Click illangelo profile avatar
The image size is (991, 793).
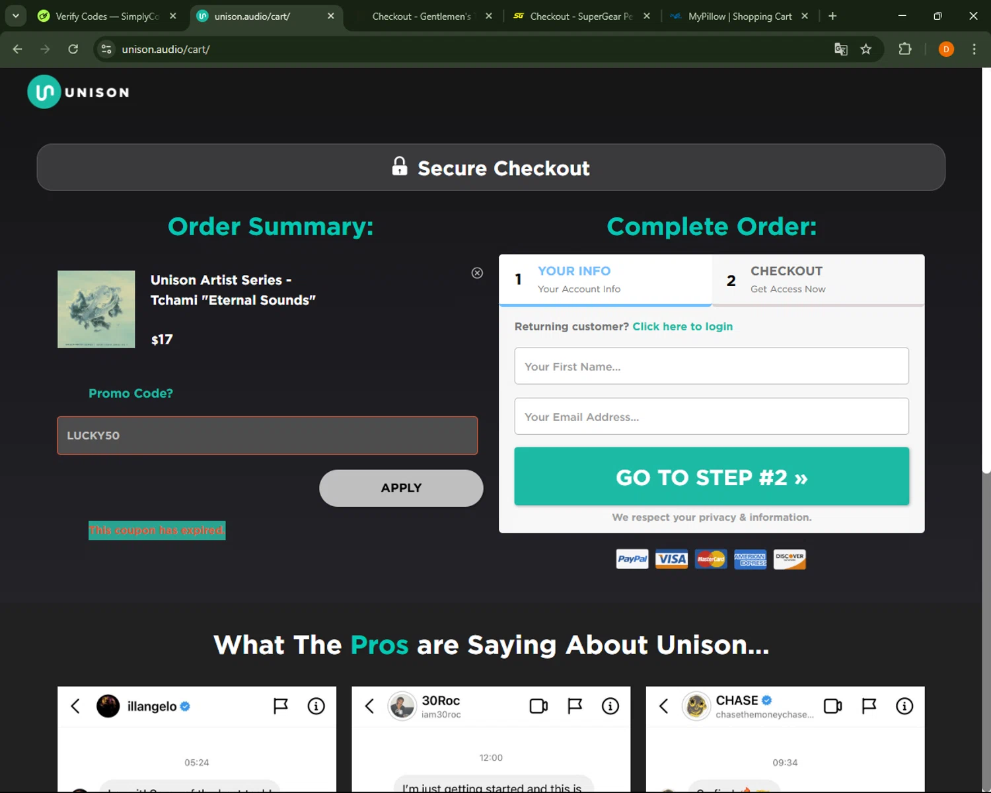point(108,706)
